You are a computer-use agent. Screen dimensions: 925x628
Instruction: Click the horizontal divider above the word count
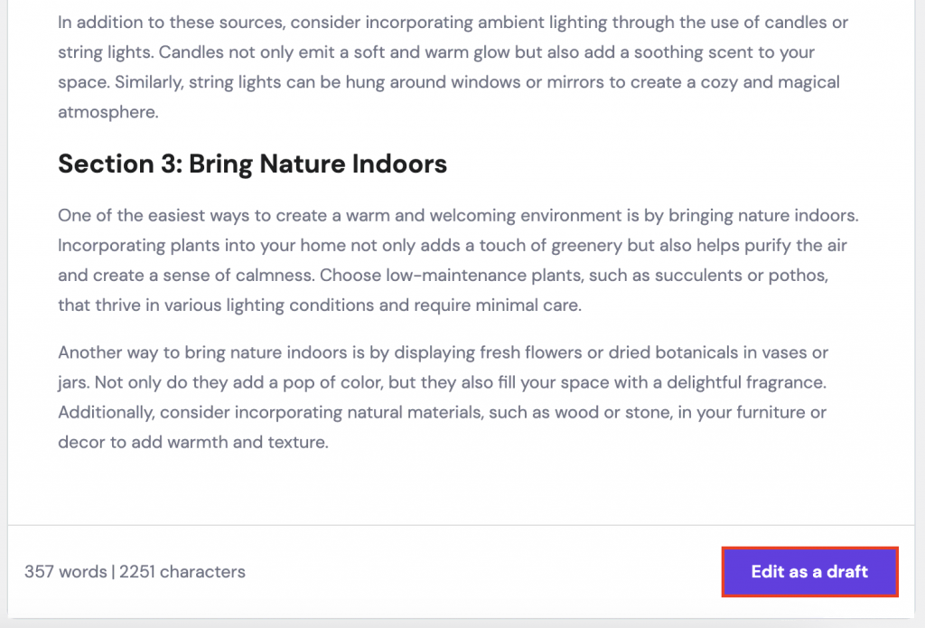click(x=461, y=525)
